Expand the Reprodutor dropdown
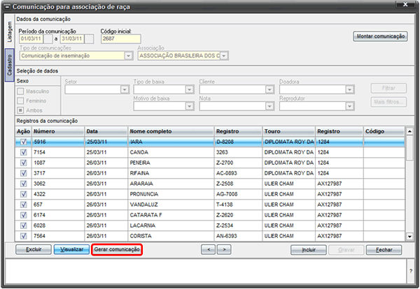 point(349,106)
